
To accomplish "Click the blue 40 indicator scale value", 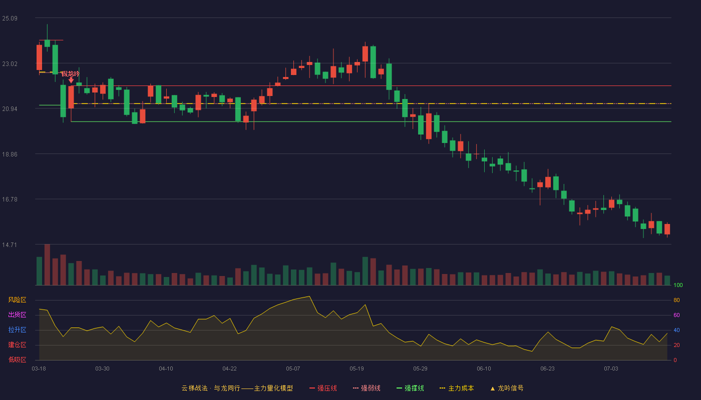I will (x=676, y=330).
